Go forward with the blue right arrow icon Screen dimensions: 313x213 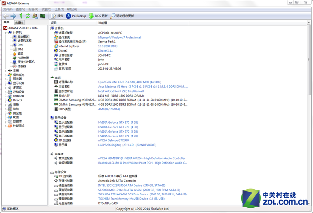click(13, 16)
